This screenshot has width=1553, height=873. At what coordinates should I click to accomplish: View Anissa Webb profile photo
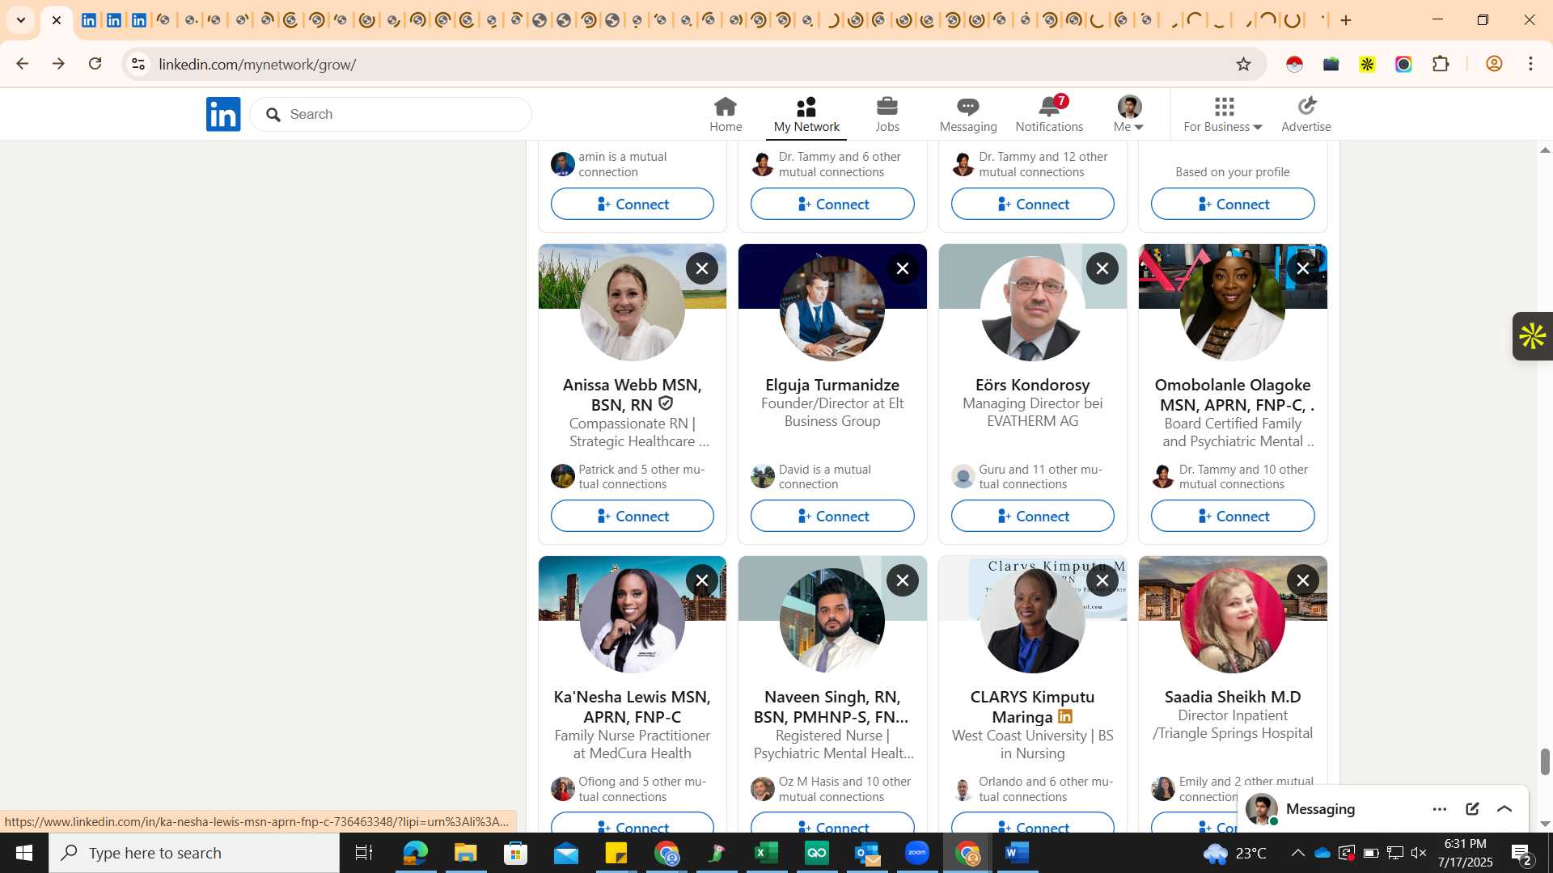click(x=633, y=309)
